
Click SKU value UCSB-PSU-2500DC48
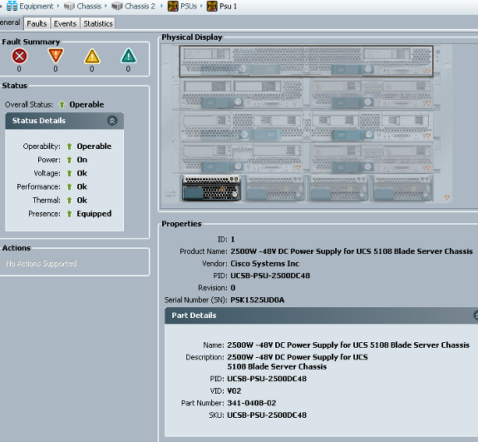pyautogui.click(x=267, y=415)
